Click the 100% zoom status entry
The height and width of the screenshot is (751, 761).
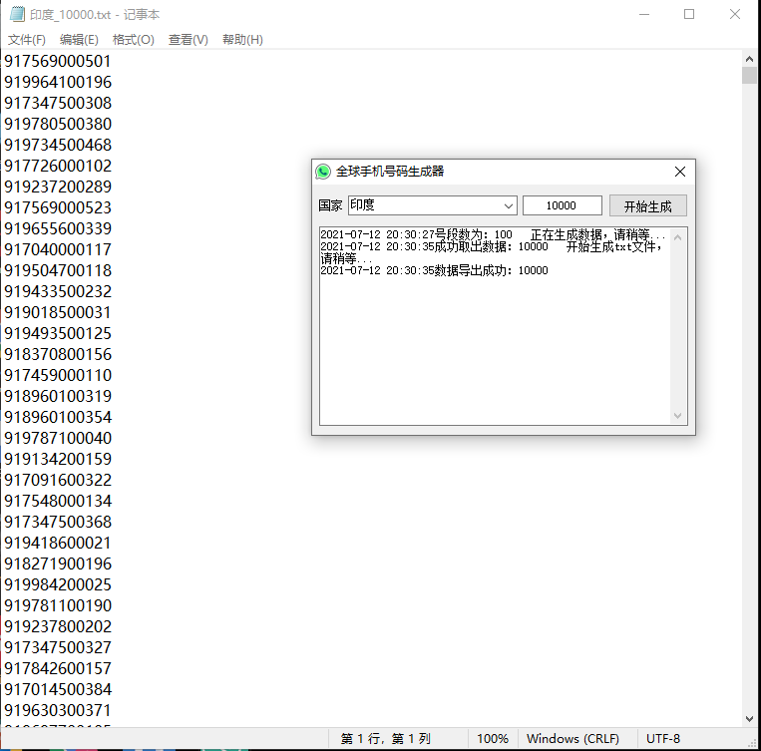pyautogui.click(x=493, y=739)
